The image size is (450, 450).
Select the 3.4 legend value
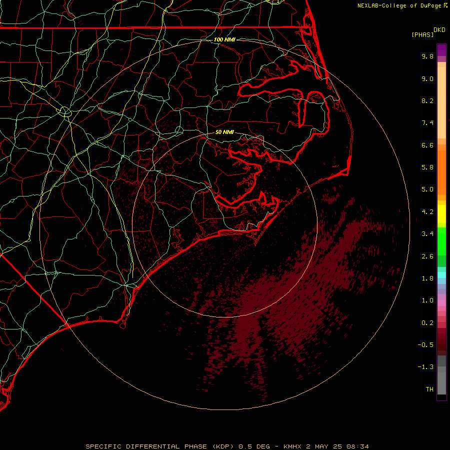pyautogui.click(x=427, y=234)
